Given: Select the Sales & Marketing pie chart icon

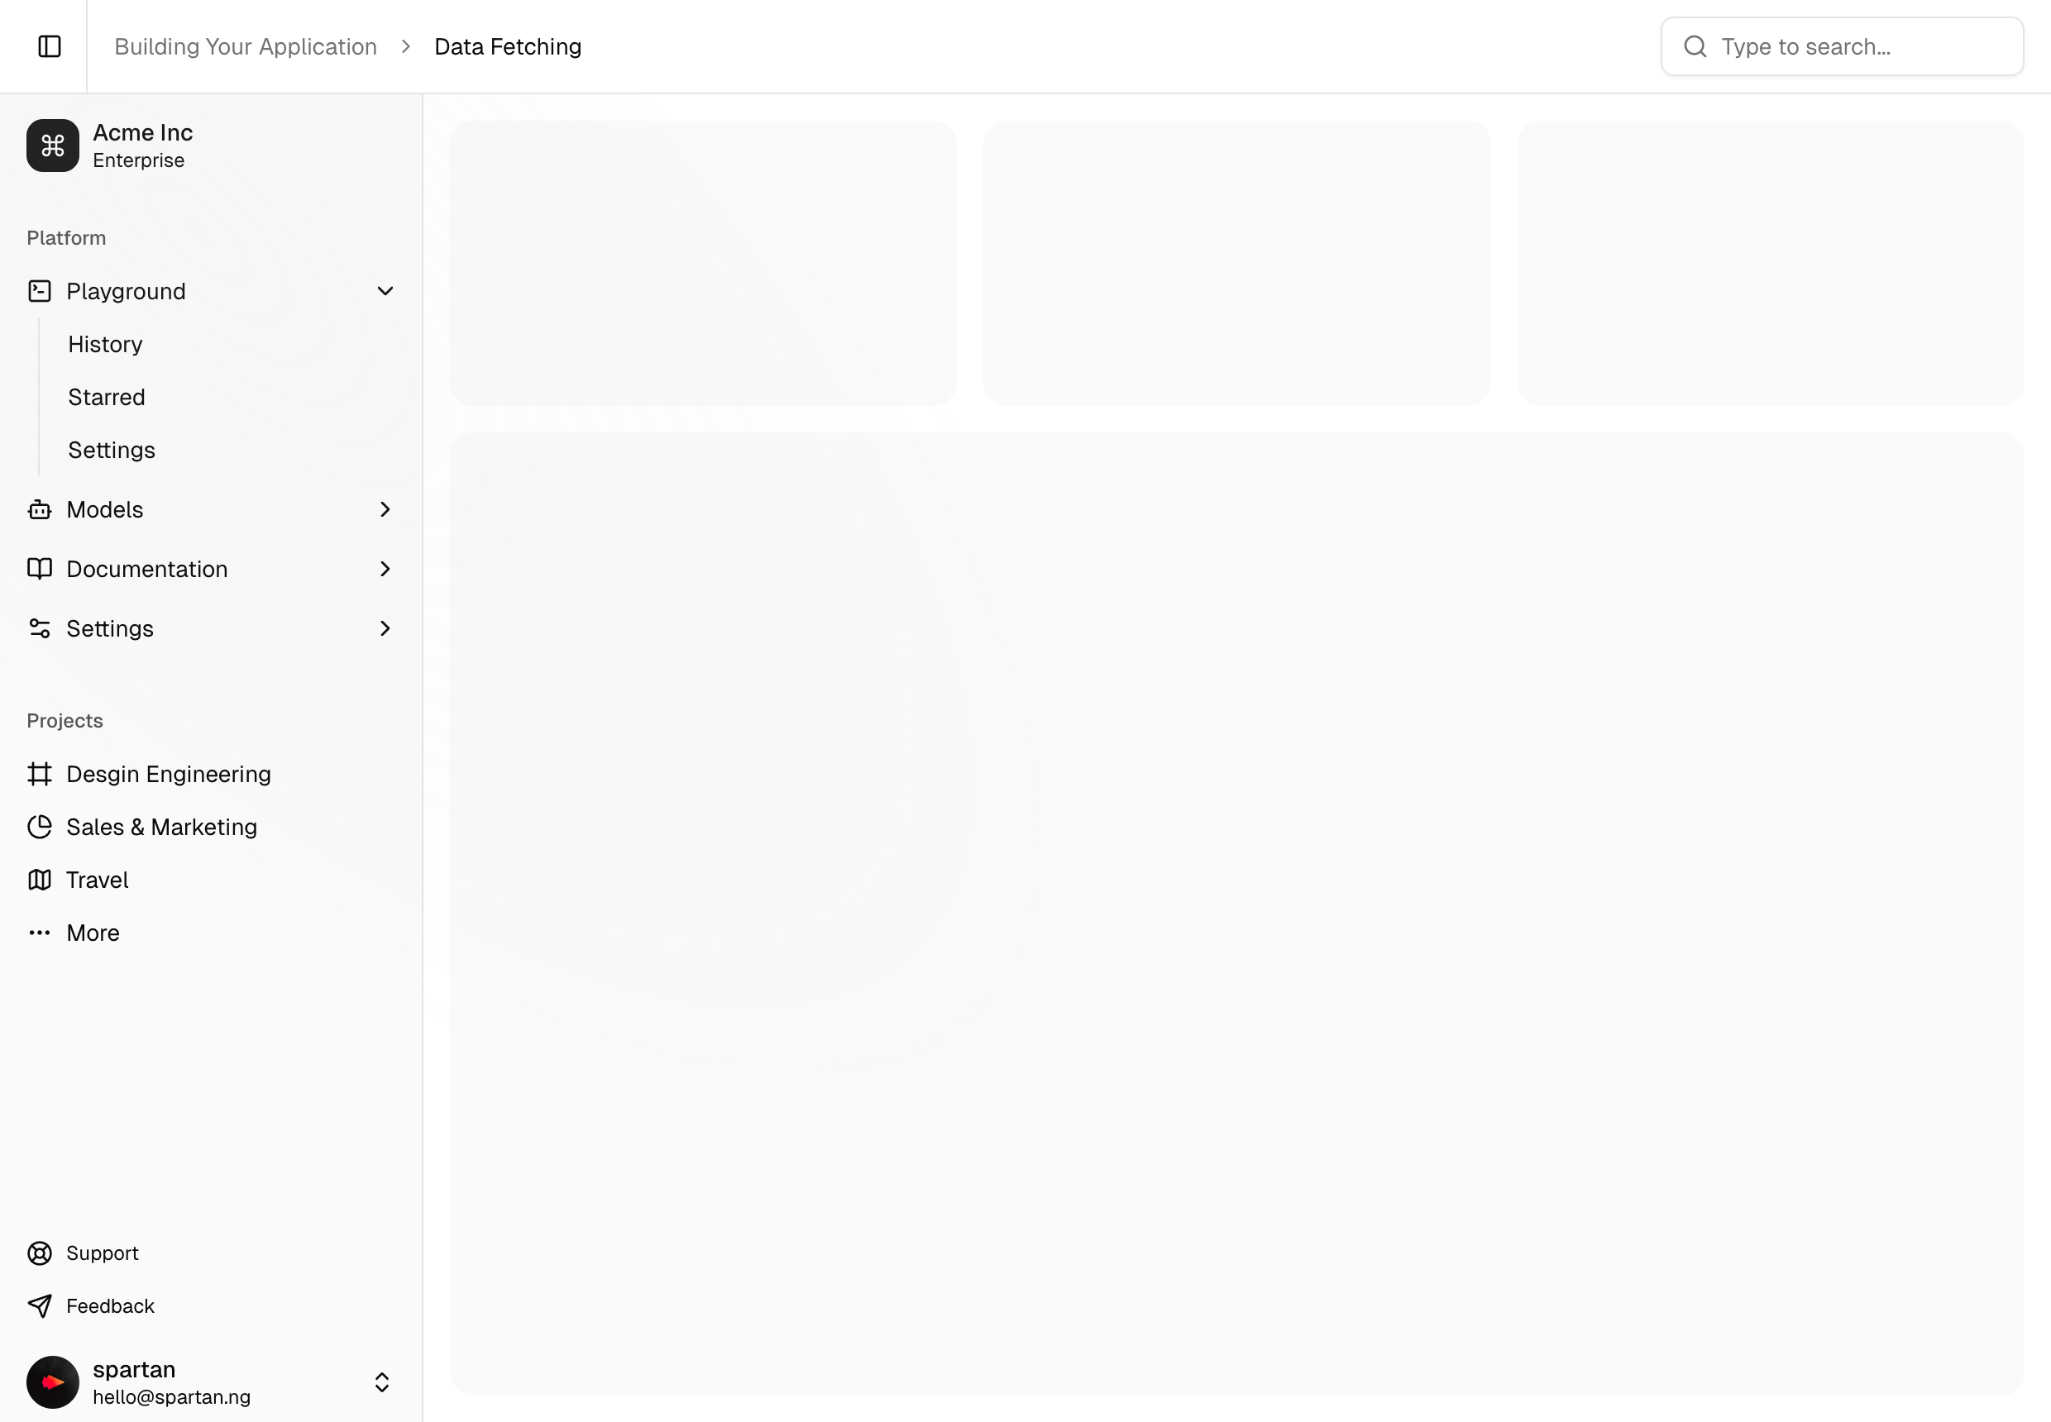Looking at the screenshot, I should tap(41, 827).
